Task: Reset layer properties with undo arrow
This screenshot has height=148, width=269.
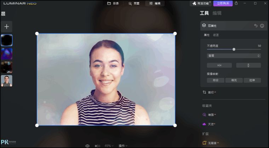Action: 256,26
